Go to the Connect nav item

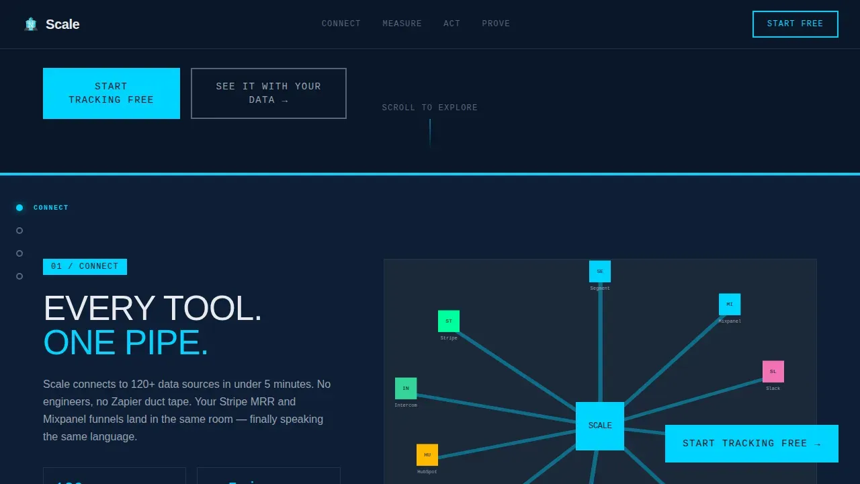341,24
